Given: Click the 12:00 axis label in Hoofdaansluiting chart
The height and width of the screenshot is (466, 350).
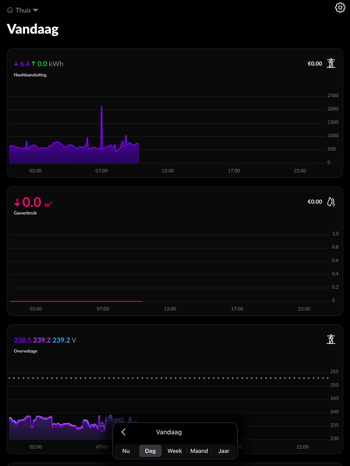Looking at the screenshot, I should point(168,171).
